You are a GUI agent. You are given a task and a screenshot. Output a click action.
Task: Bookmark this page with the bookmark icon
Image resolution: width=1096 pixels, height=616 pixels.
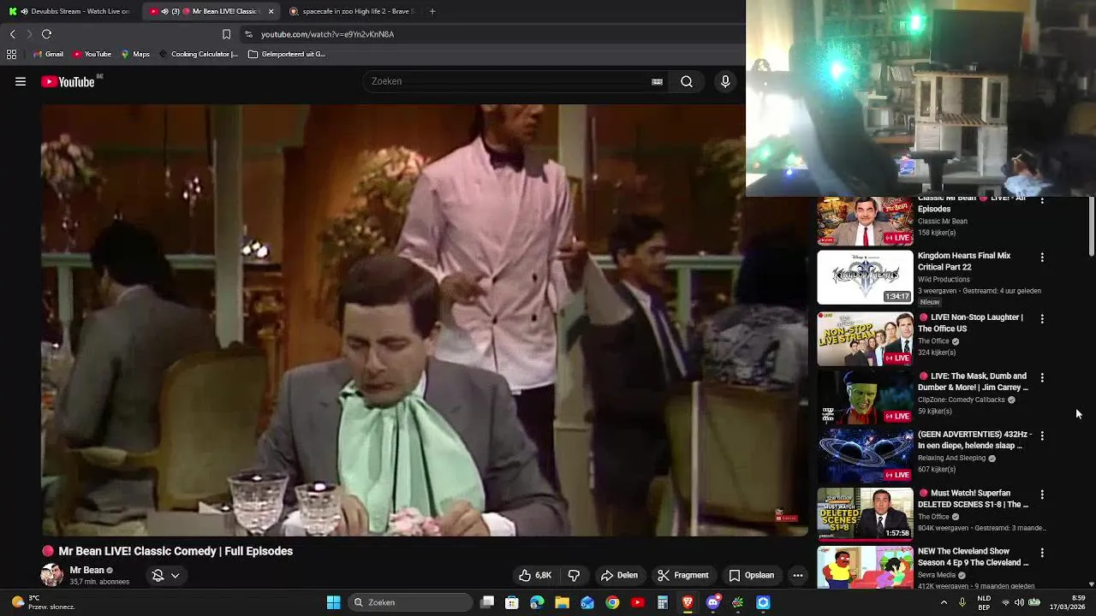click(x=226, y=34)
